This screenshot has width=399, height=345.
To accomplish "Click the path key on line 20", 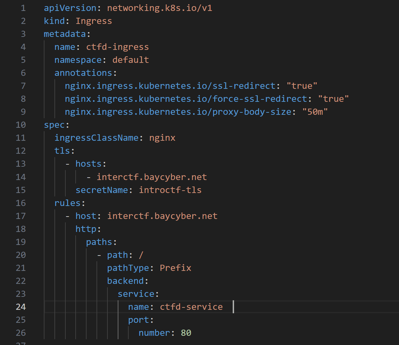I will click(x=117, y=255).
